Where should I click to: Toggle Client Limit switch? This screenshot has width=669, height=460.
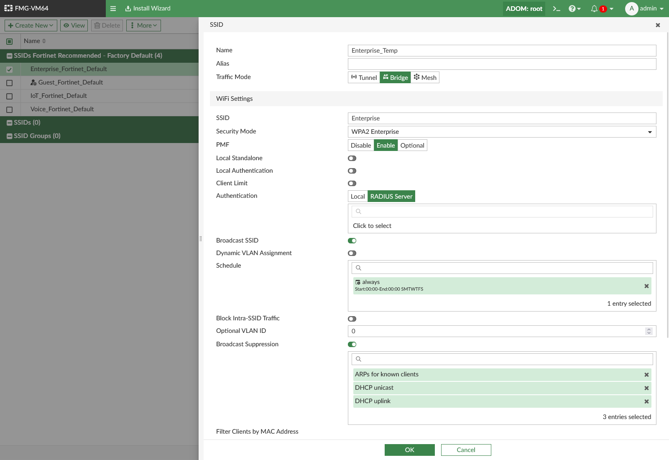point(352,183)
